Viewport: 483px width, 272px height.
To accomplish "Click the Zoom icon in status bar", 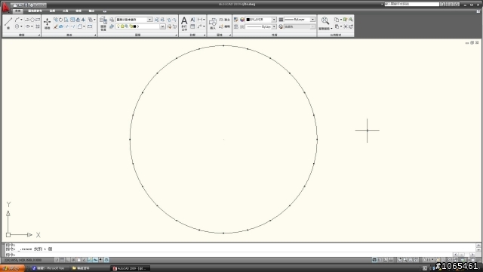I will pos(405,260).
